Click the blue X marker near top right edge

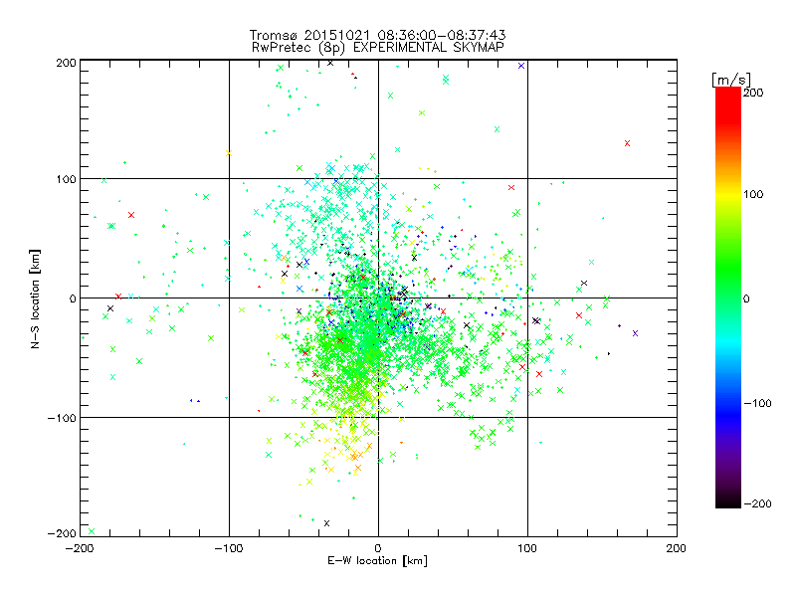point(520,66)
